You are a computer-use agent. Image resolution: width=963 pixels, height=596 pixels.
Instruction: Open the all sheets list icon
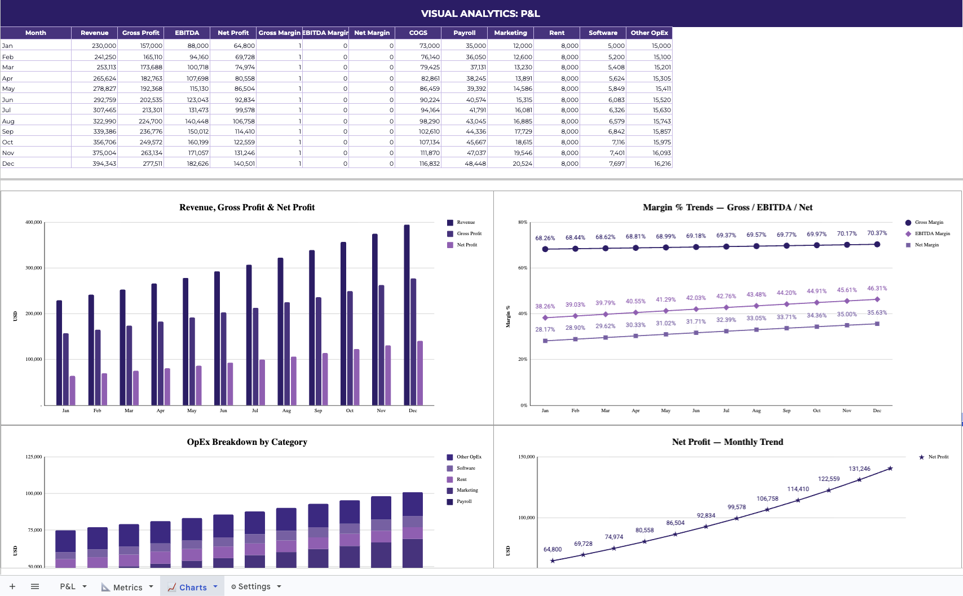[35, 586]
